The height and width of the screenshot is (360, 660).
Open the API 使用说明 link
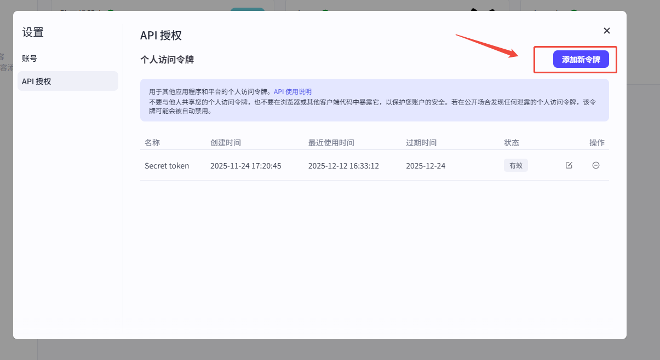[292, 92]
